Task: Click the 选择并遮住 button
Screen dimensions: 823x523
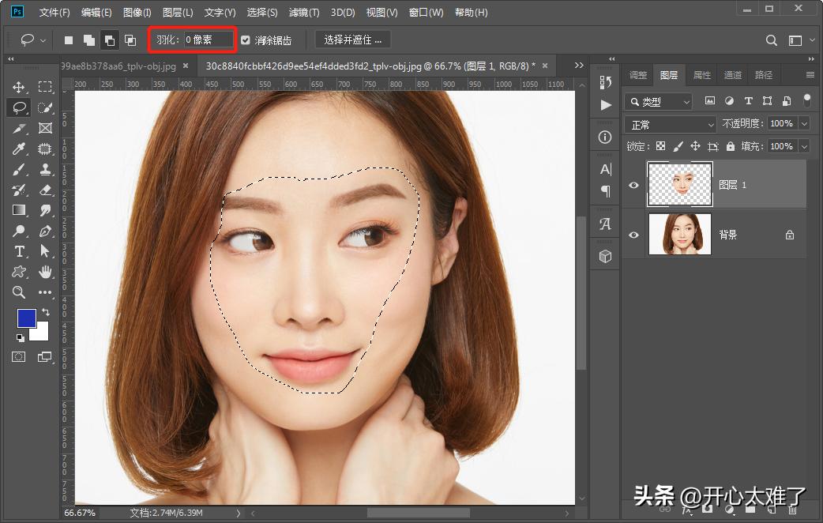Action: tap(352, 40)
